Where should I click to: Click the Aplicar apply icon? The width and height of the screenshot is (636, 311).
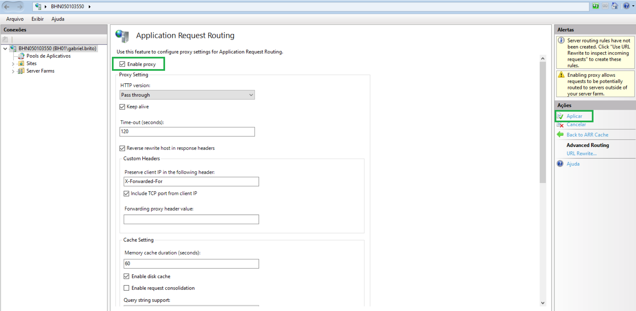click(x=560, y=116)
